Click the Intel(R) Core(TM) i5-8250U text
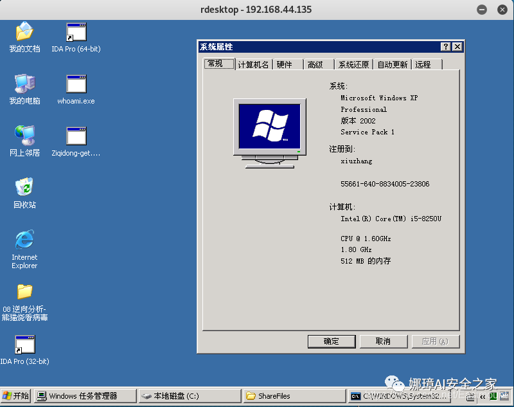This screenshot has width=514, height=407. pyautogui.click(x=391, y=219)
